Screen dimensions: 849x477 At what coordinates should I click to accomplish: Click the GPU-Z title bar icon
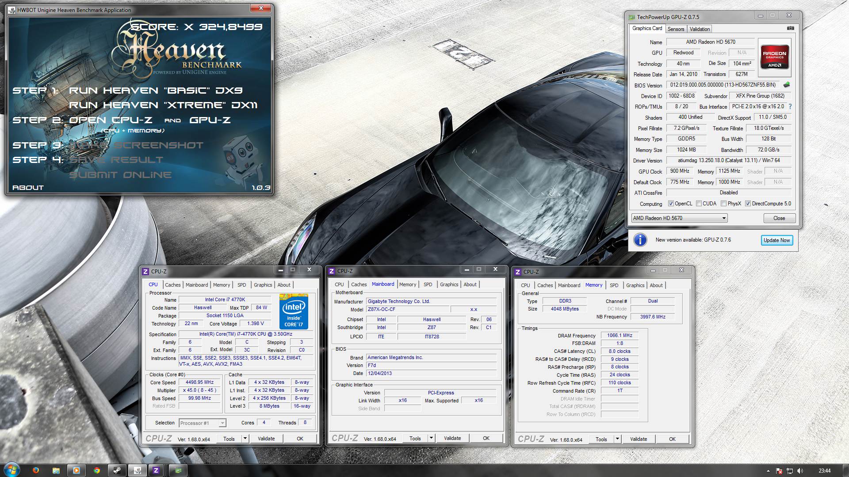point(631,17)
